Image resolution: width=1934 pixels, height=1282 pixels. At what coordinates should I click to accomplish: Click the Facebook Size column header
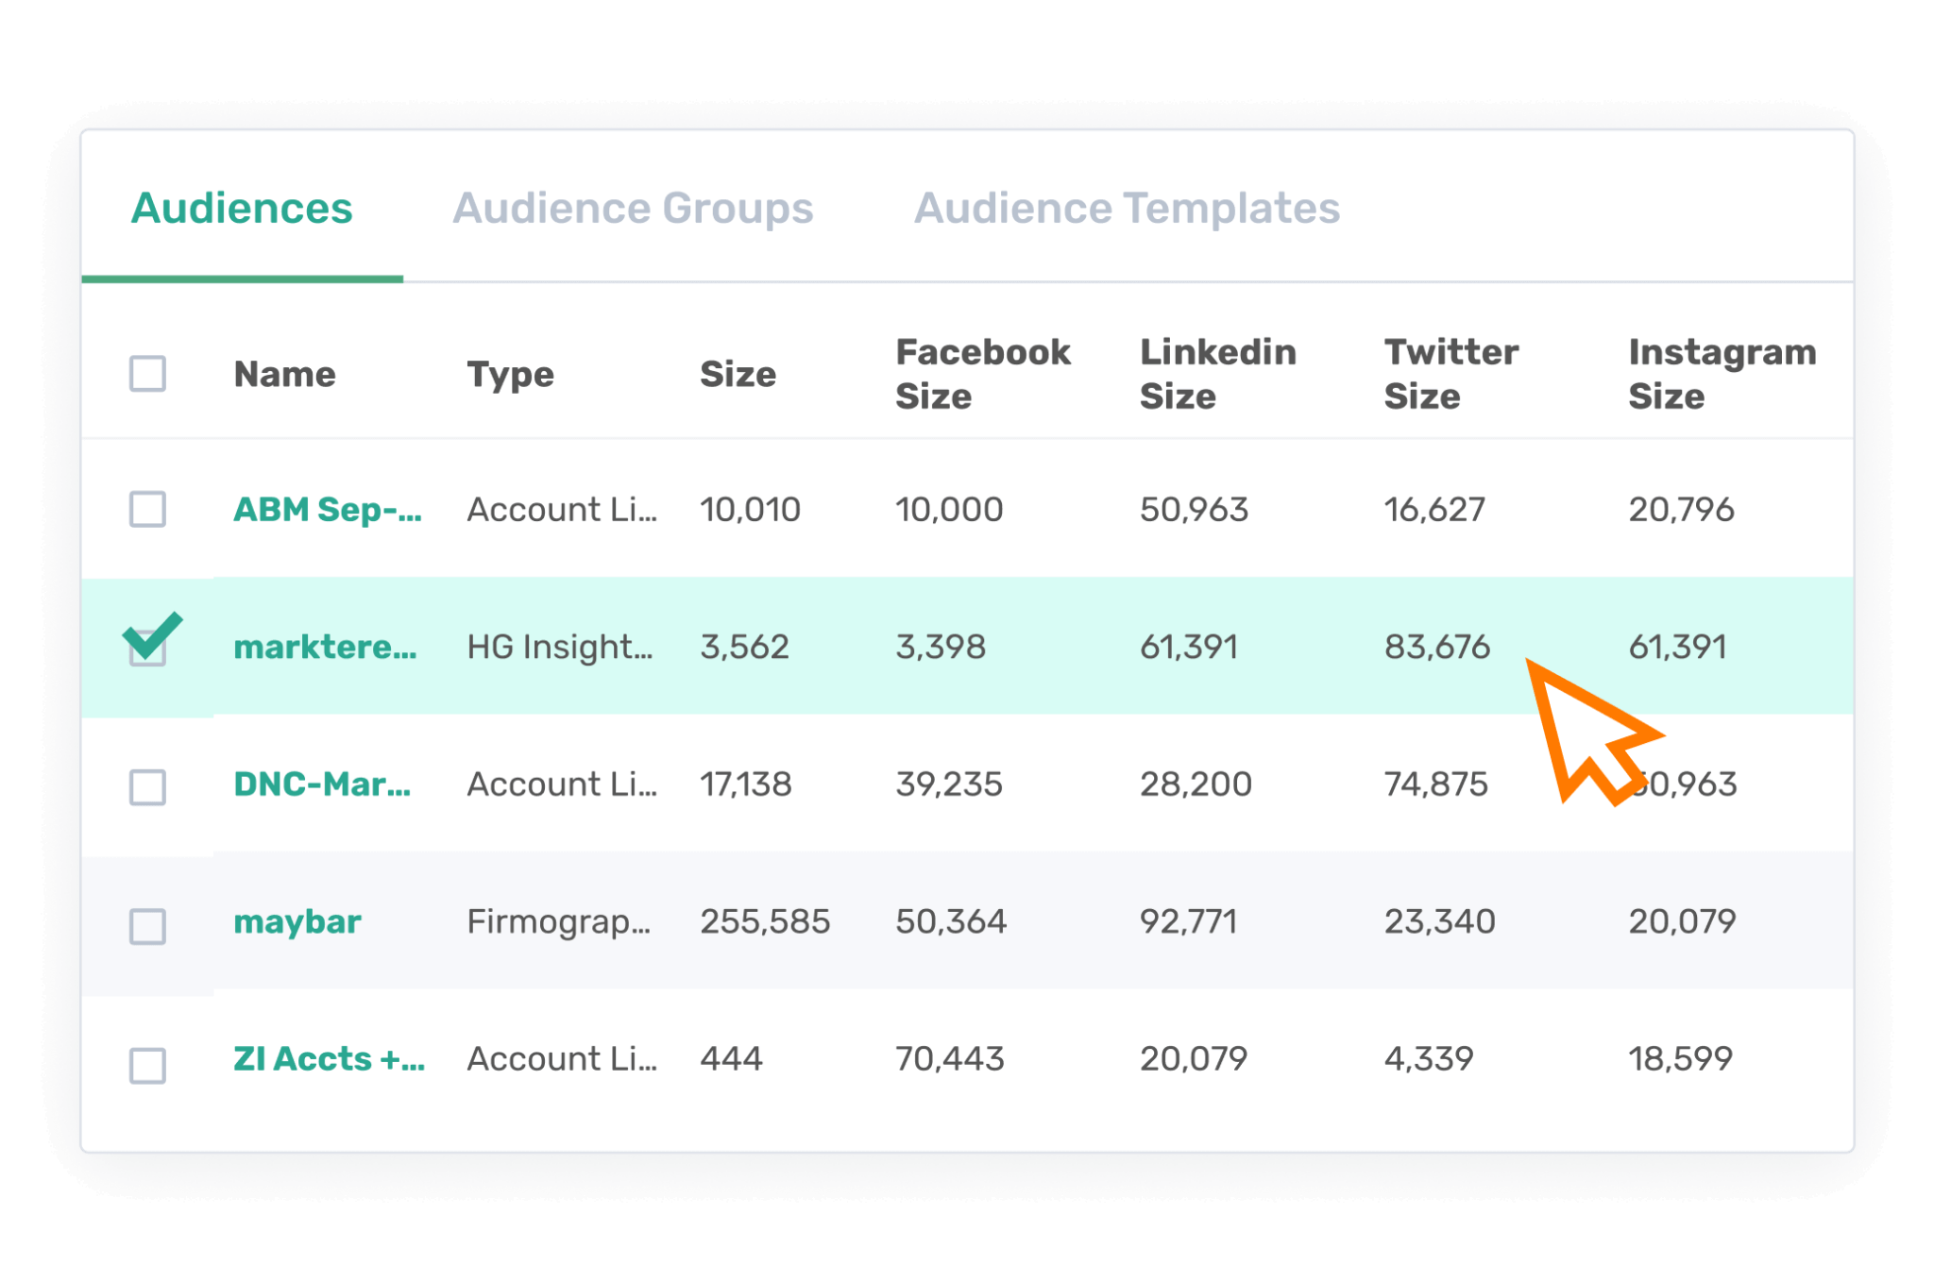(x=982, y=374)
